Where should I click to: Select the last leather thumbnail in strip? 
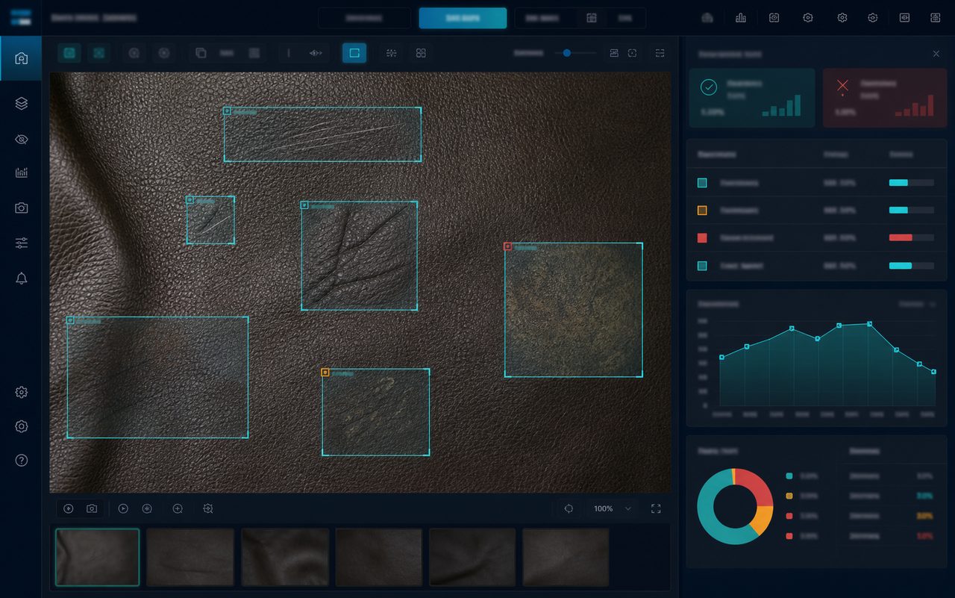(566, 557)
